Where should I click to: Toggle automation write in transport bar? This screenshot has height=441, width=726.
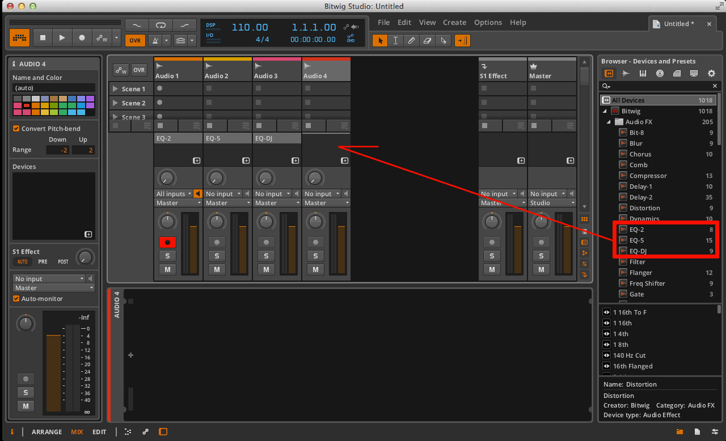(x=102, y=38)
